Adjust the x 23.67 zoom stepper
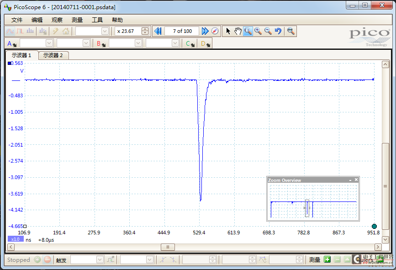The height and width of the screenshot is (270, 396). point(145,31)
